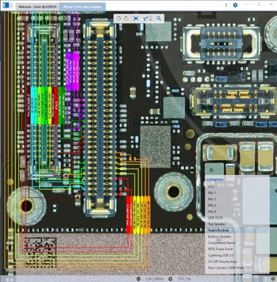Expand the trace tool dropdown arrow
Screen dimensions: 277x282
pyautogui.click(x=151, y=19)
